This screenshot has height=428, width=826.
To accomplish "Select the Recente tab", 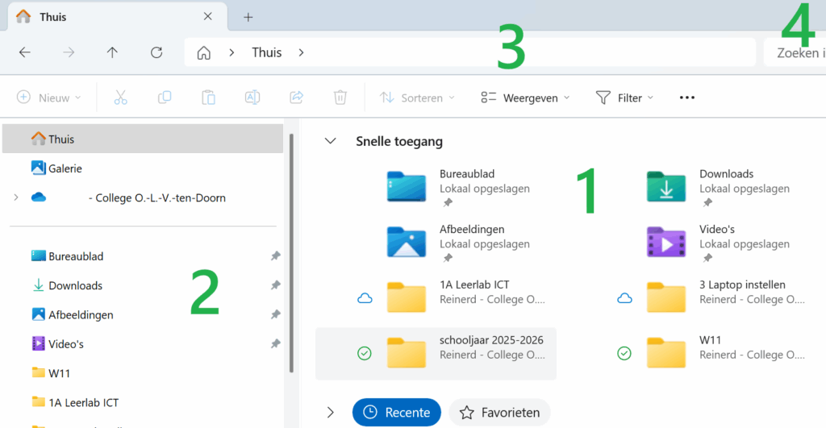I will pyautogui.click(x=397, y=412).
